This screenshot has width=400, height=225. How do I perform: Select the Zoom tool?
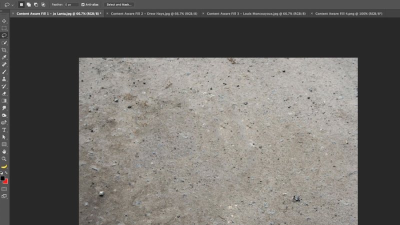pos(4,159)
